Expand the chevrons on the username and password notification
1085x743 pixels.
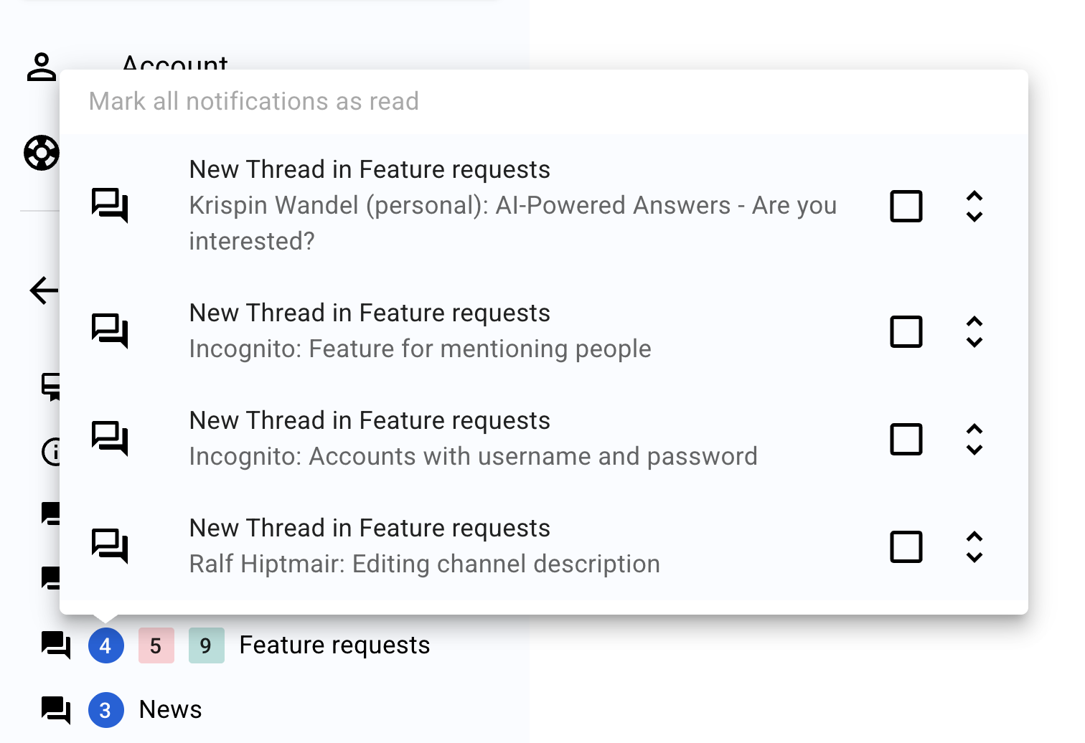tap(974, 439)
